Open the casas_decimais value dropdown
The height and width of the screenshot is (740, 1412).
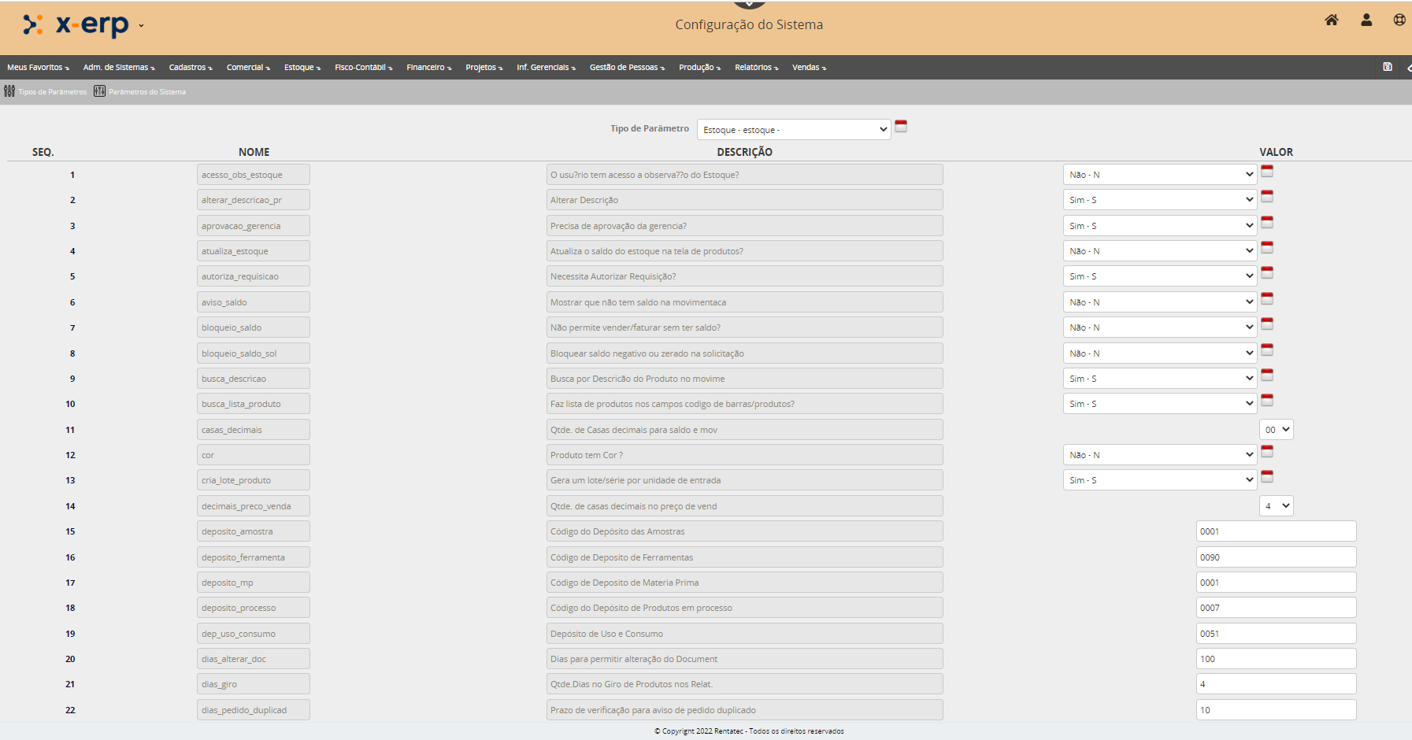pyautogui.click(x=1276, y=430)
